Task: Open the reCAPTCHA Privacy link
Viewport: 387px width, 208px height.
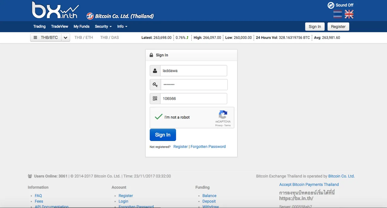Action: pos(219,125)
